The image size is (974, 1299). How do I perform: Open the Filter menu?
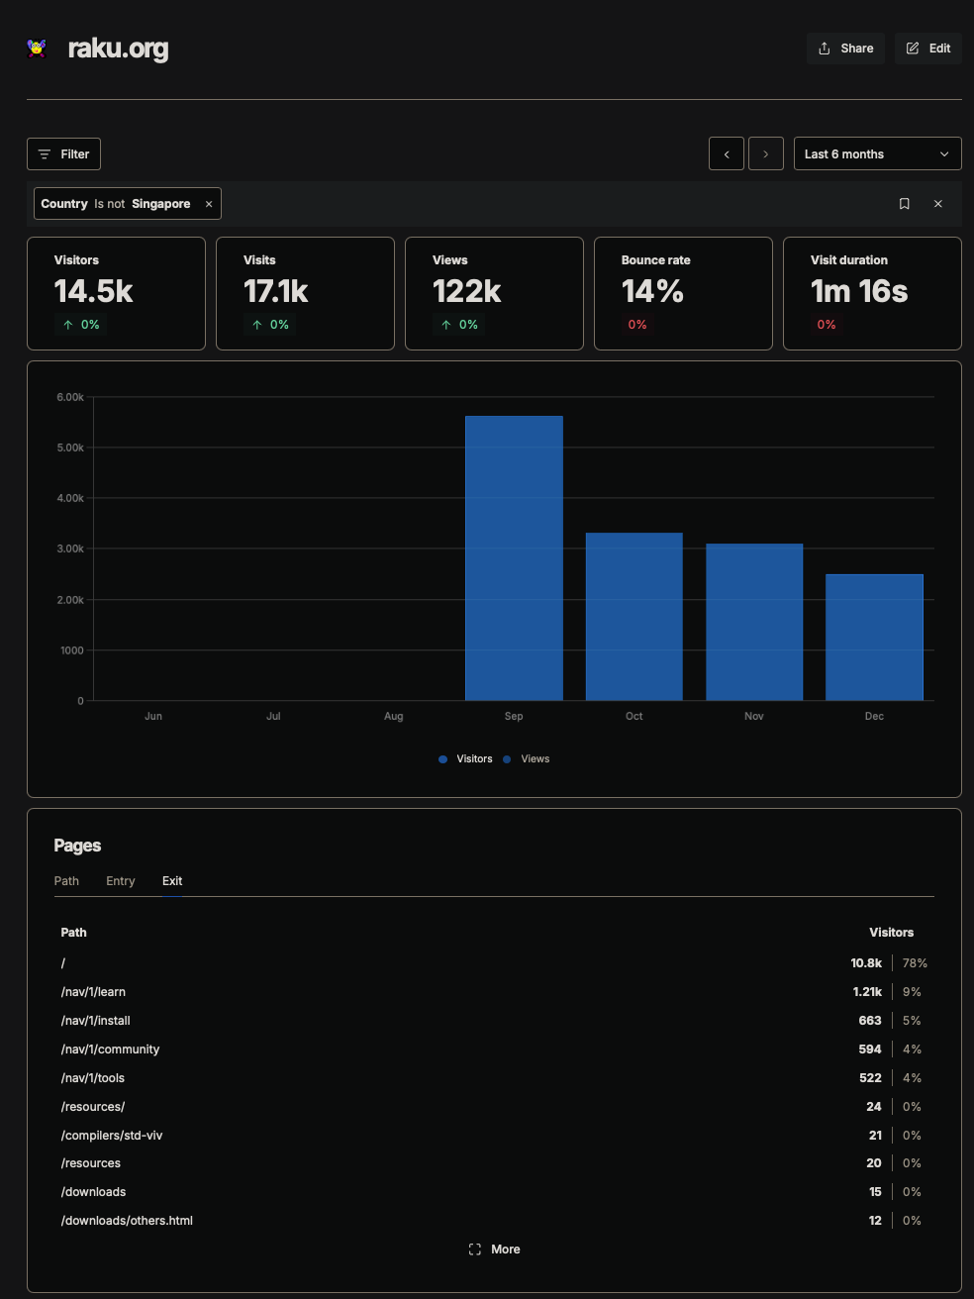tap(63, 154)
